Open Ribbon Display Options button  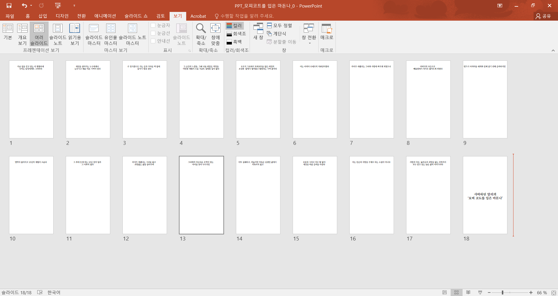500,6
